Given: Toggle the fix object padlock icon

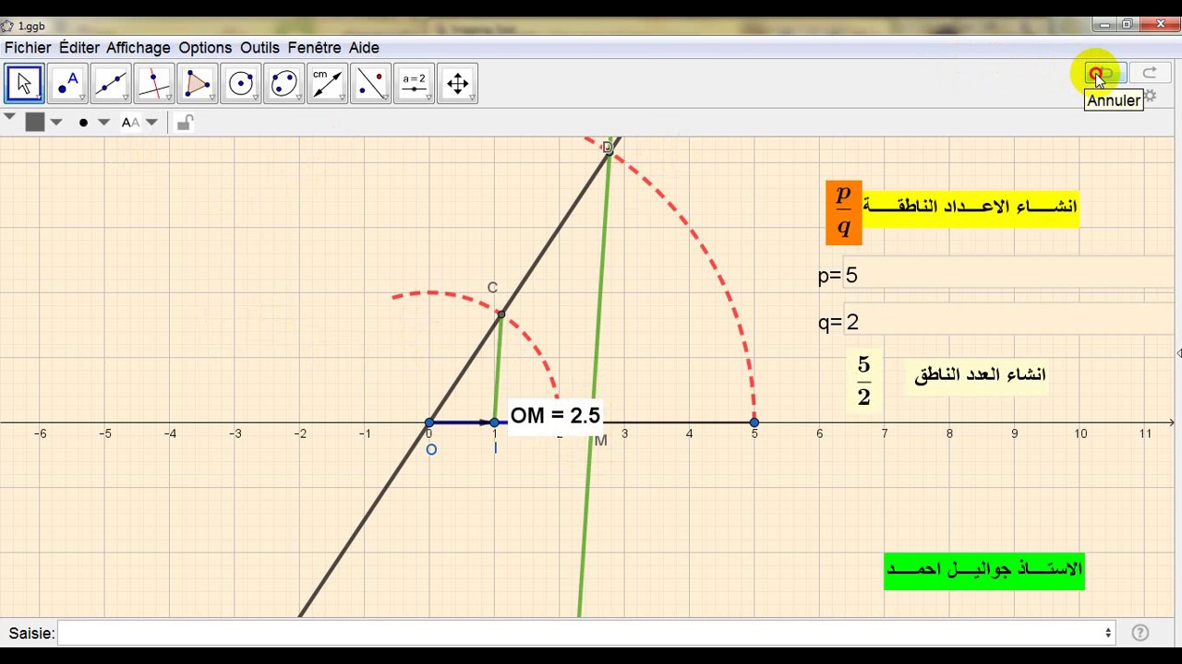Looking at the screenshot, I should (x=184, y=122).
